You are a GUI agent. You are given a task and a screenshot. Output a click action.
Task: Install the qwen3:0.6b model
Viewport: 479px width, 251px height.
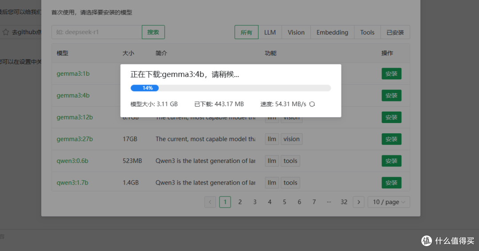pos(391,161)
